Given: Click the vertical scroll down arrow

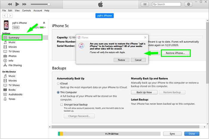Looking at the screenshot, I should tap(208, 124).
